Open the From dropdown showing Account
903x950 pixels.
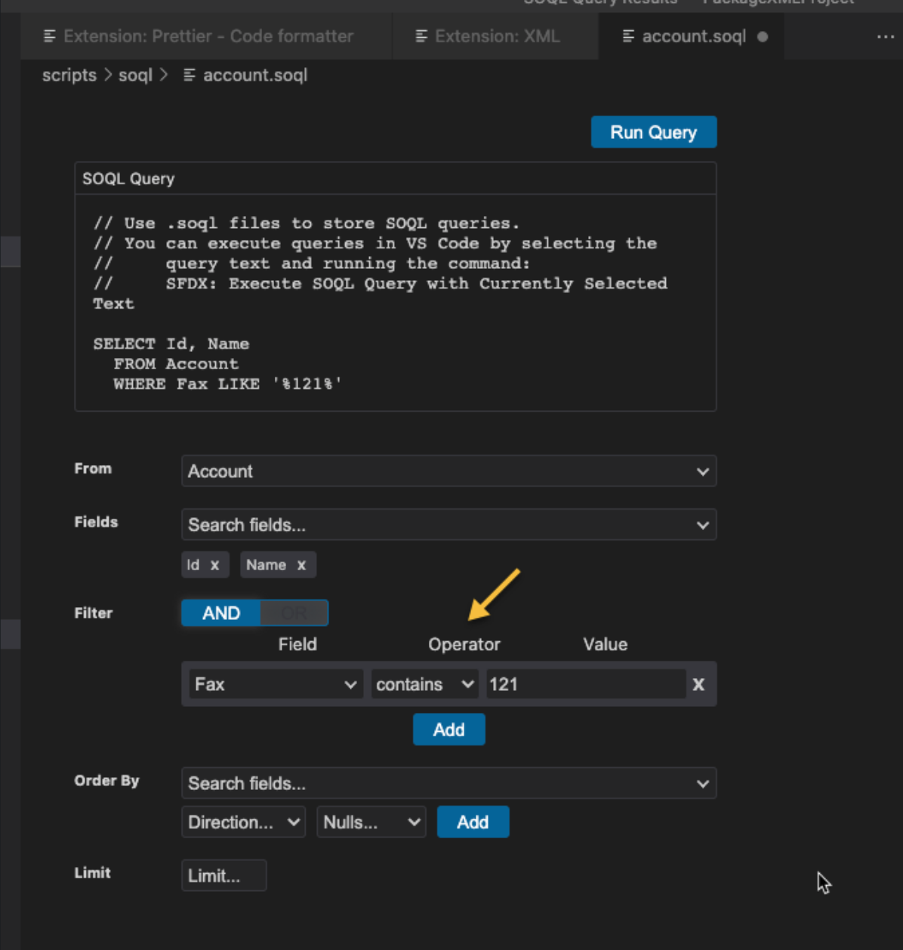coord(448,471)
